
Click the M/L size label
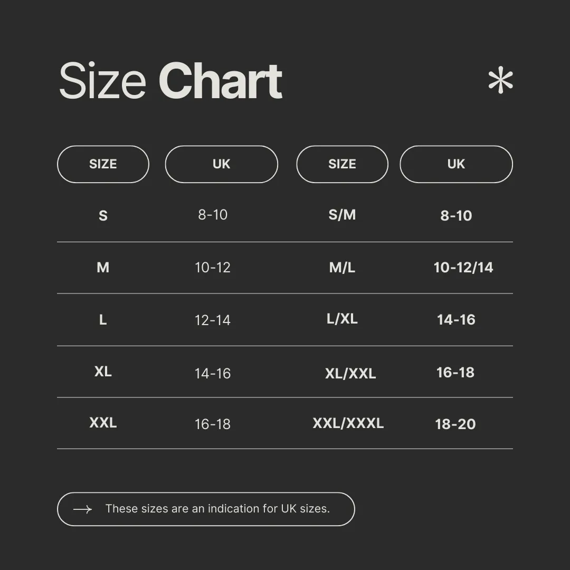pyautogui.click(x=342, y=268)
